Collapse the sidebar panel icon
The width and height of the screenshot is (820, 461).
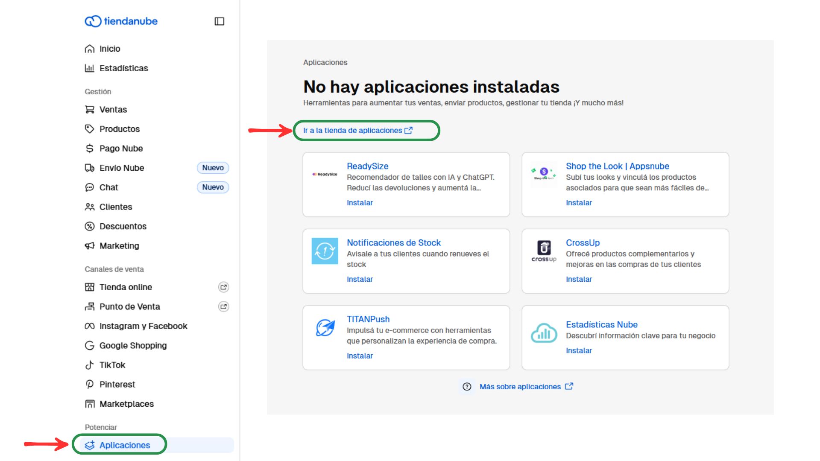tap(219, 21)
